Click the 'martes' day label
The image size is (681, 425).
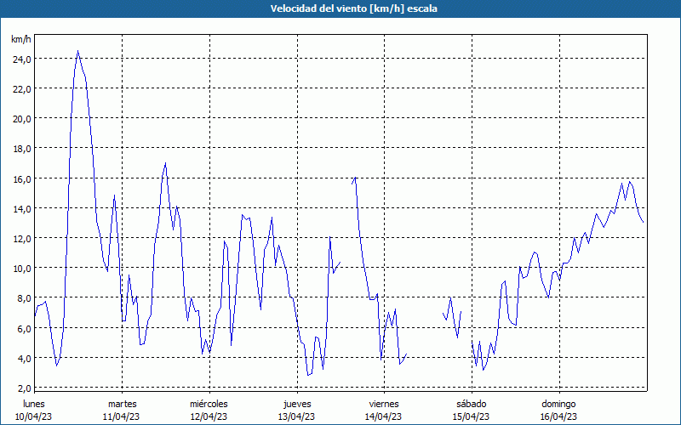122,404
